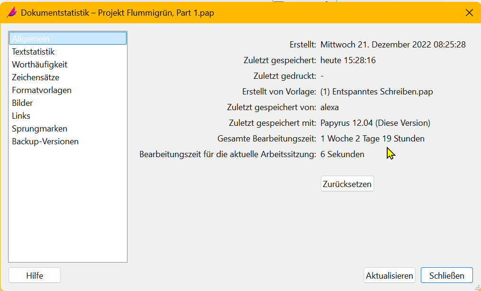This screenshot has height=291, width=481.
Task: Click the total editing time value
Action: (372, 139)
